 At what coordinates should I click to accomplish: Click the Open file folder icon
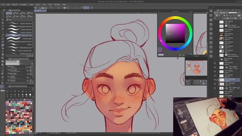pyautogui.click(x=43, y=8)
